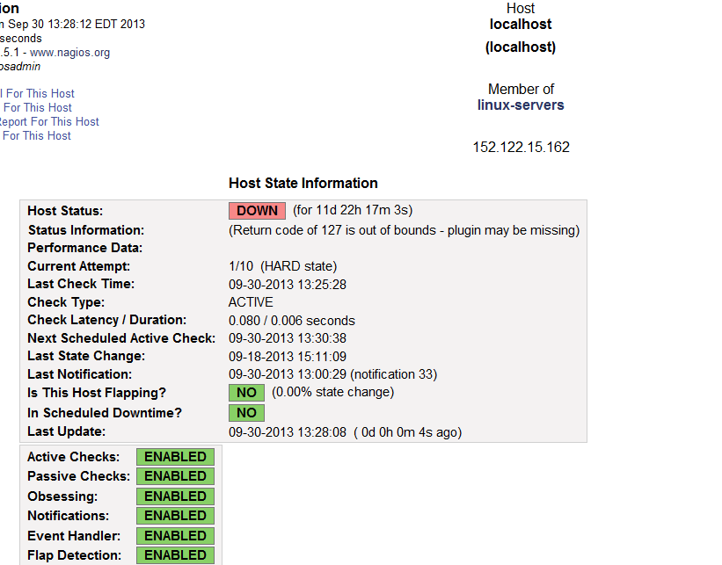The image size is (722, 565).
Task: Click the Next Scheduled Active Check time value
Action: coord(287,338)
